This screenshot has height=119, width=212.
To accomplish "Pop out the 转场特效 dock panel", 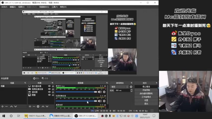I will 131,83.
